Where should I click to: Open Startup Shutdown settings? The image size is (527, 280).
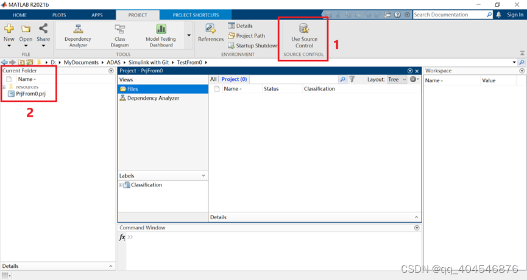tap(253, 46)
